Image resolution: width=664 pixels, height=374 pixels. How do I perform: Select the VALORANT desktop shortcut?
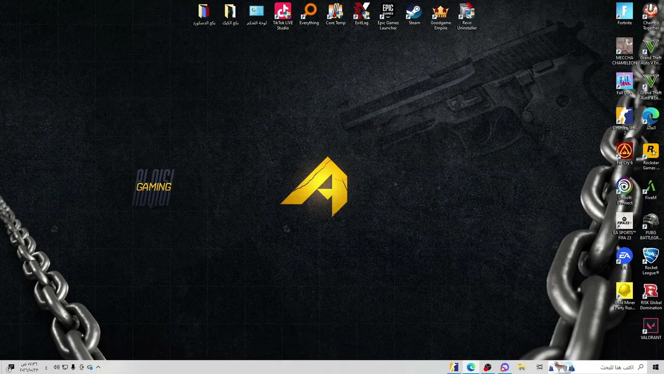coord(651,329)
